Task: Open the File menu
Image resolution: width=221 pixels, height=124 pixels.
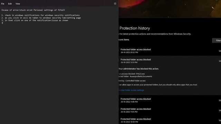Action: 3,4
